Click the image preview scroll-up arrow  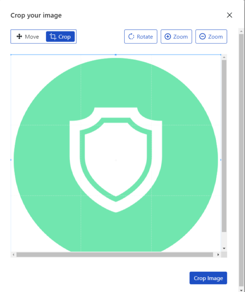pyautogui.click(x=224, y=57)
